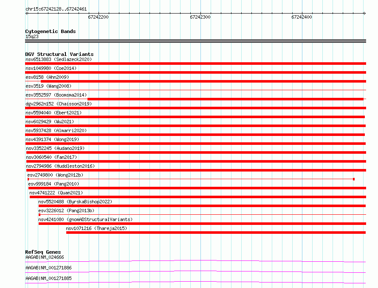Screen dimensions: 378x288
Task: Click the nsv6513883 (Sedlazeck2020) variant label
Action: (59, 59)
